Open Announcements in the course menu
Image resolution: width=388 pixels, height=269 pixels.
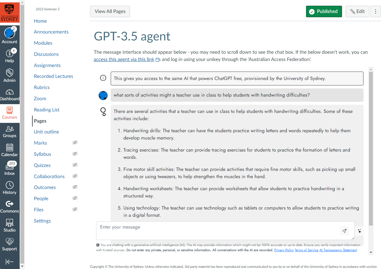[51, 32]
